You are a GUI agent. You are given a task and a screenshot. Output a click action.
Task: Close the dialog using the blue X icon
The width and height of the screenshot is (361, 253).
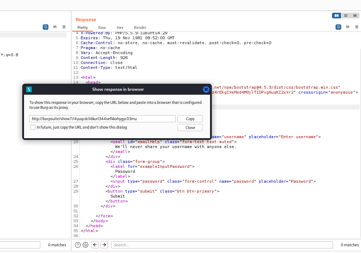click(206, 89)
